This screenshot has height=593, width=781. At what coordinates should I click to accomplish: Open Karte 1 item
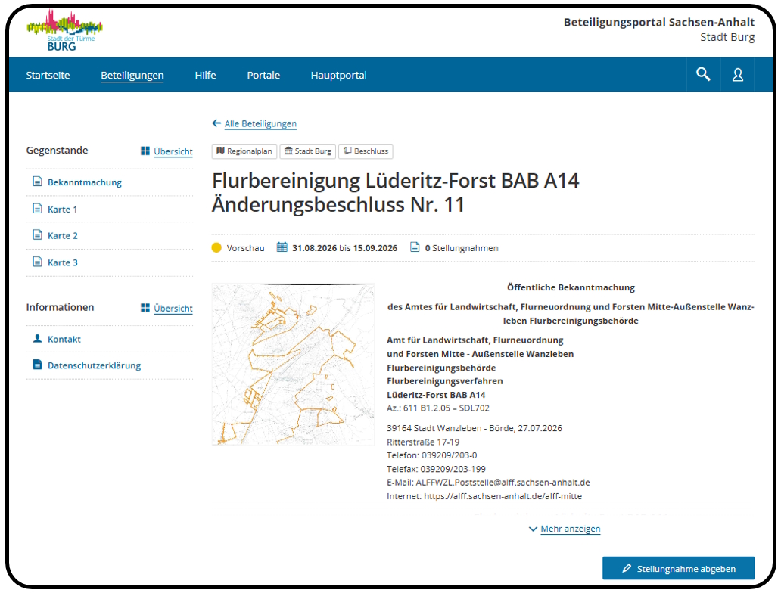pos(63,209)
